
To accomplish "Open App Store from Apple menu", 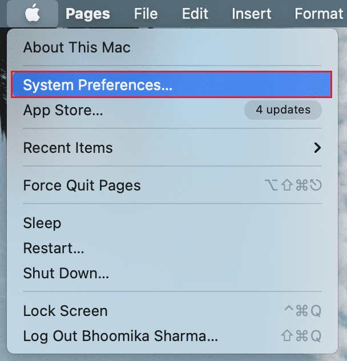I will click(x=63, y=110).
